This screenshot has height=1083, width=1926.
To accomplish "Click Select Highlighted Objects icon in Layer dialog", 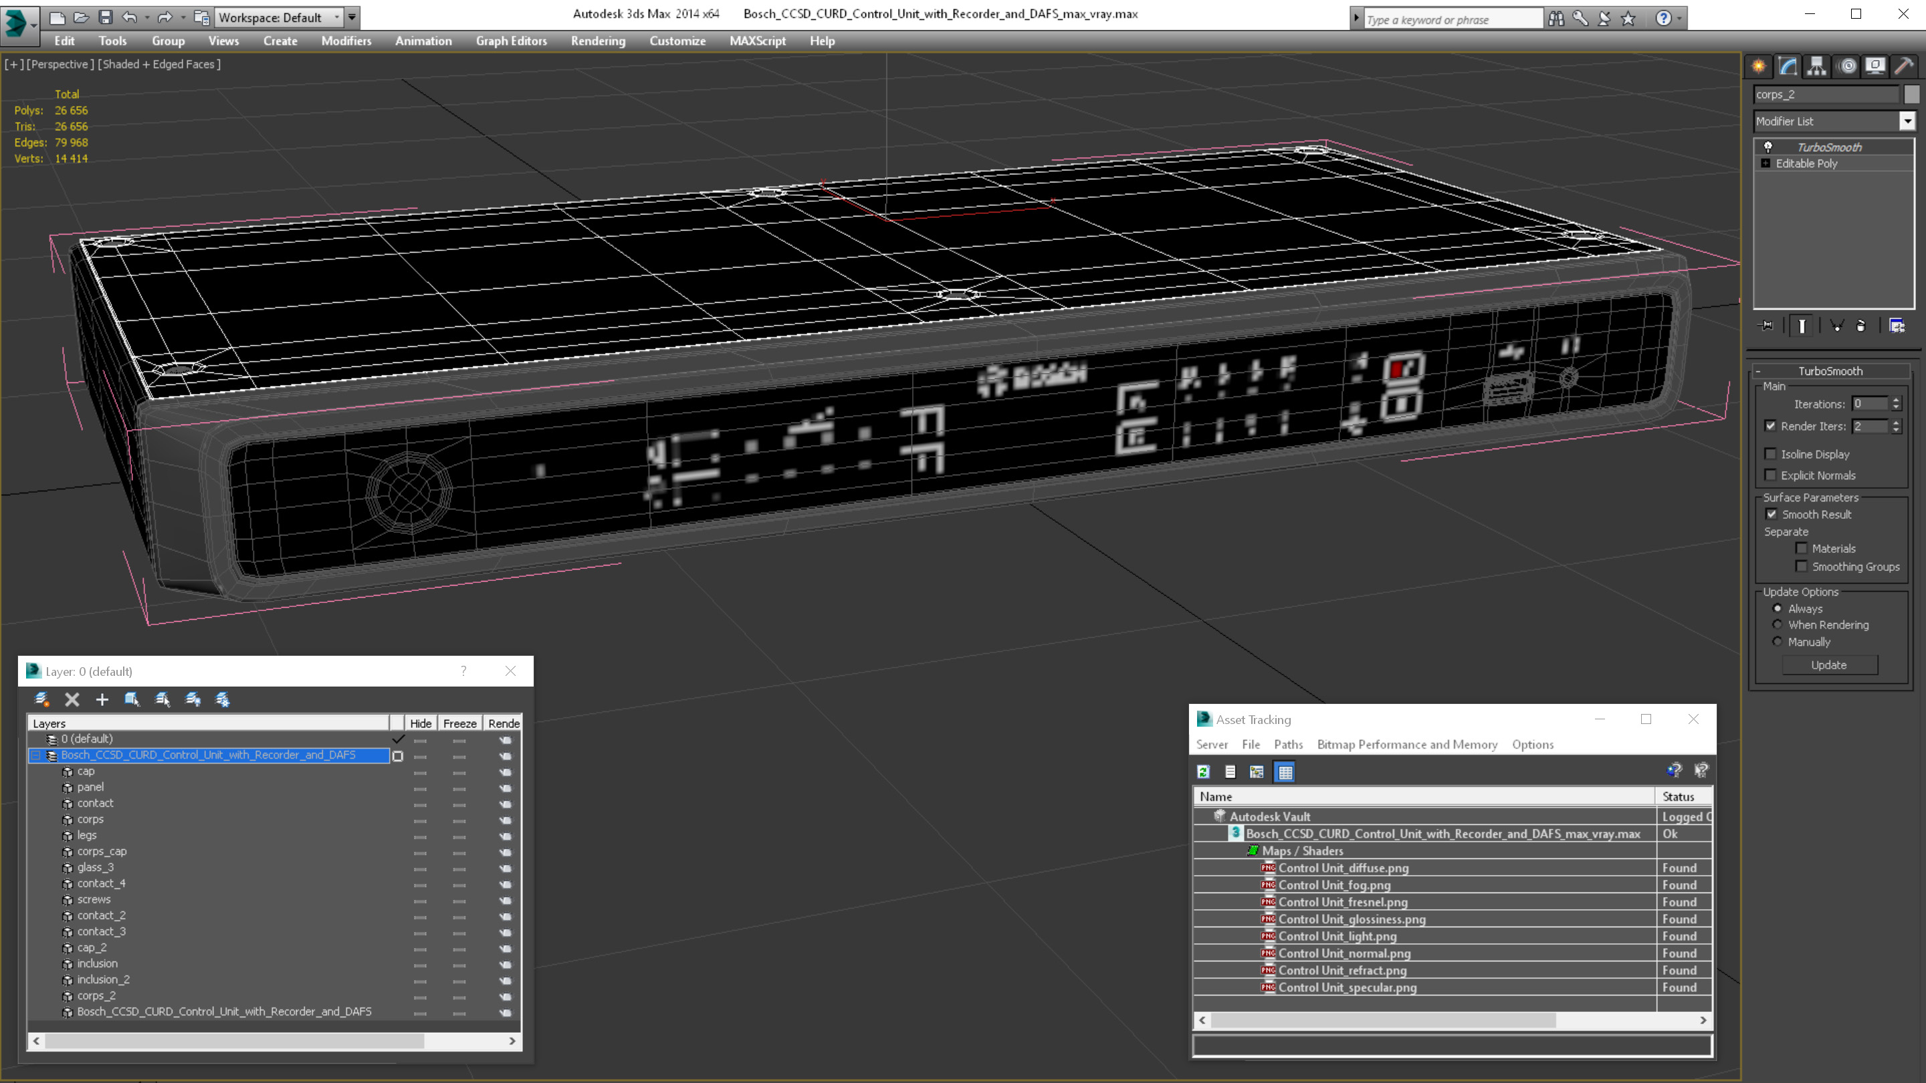I will click(x=132, y=699).
